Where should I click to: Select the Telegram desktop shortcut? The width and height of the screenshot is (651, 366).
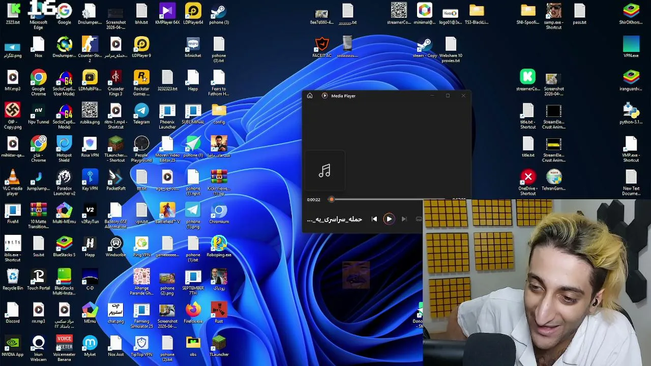[141, 113]
